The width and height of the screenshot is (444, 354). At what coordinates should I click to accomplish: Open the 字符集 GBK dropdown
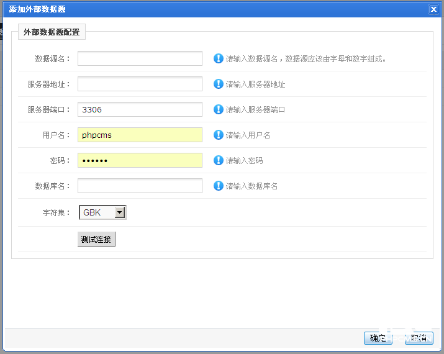coord(102,213)
